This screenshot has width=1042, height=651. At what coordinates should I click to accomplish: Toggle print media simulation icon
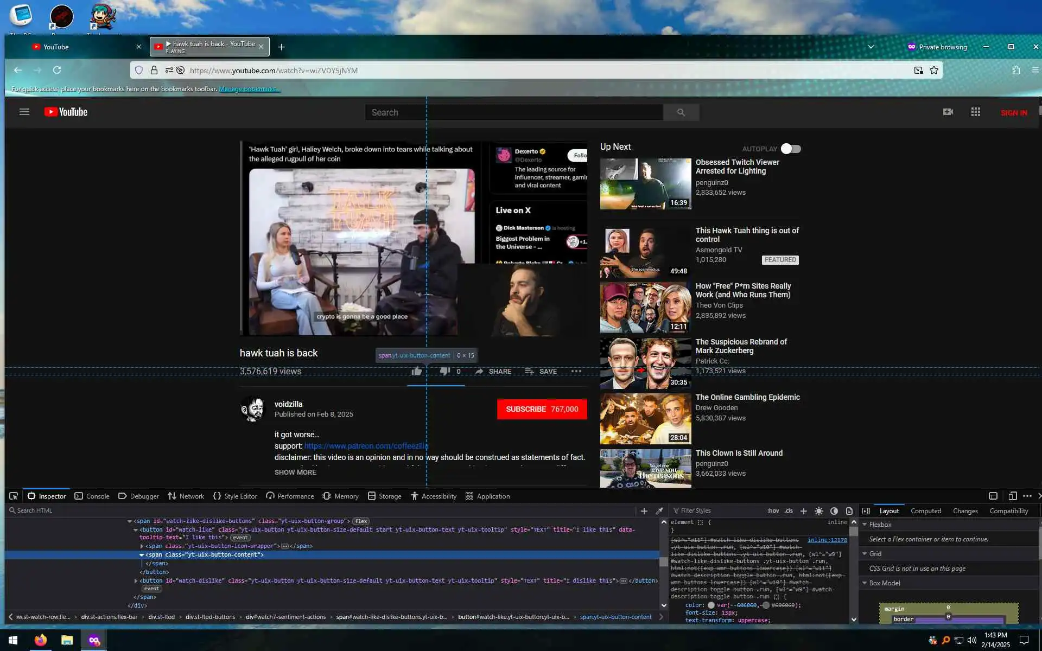pyautogui.click(x=849, y=510)
